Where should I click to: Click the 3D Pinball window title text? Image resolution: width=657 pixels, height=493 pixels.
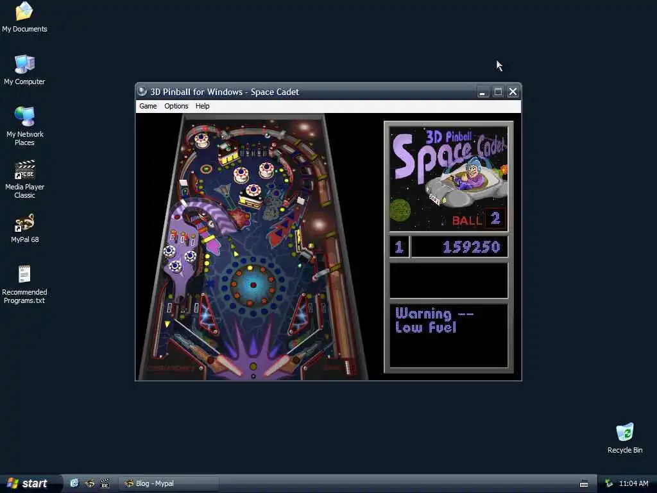[x=225, y=92]
